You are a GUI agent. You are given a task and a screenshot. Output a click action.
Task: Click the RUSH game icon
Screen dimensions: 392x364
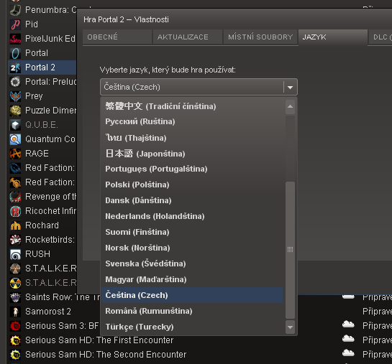pyautogui.click(x=15, y=254)
